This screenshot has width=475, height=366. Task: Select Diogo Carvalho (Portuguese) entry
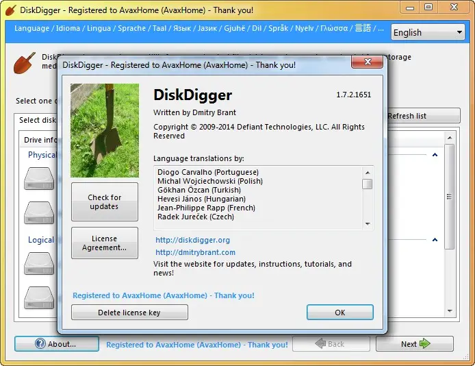pos(208,172)
